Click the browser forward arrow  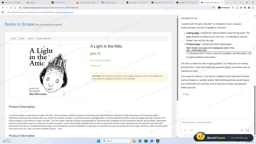click(x=7, y=7)
